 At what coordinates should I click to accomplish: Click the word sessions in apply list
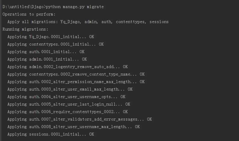point(159,22)
